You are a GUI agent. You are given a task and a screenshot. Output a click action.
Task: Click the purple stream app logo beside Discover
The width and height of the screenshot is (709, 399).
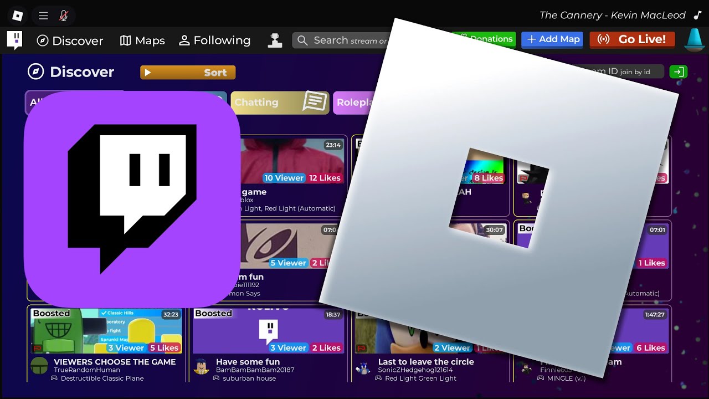(x=14, y=40)
